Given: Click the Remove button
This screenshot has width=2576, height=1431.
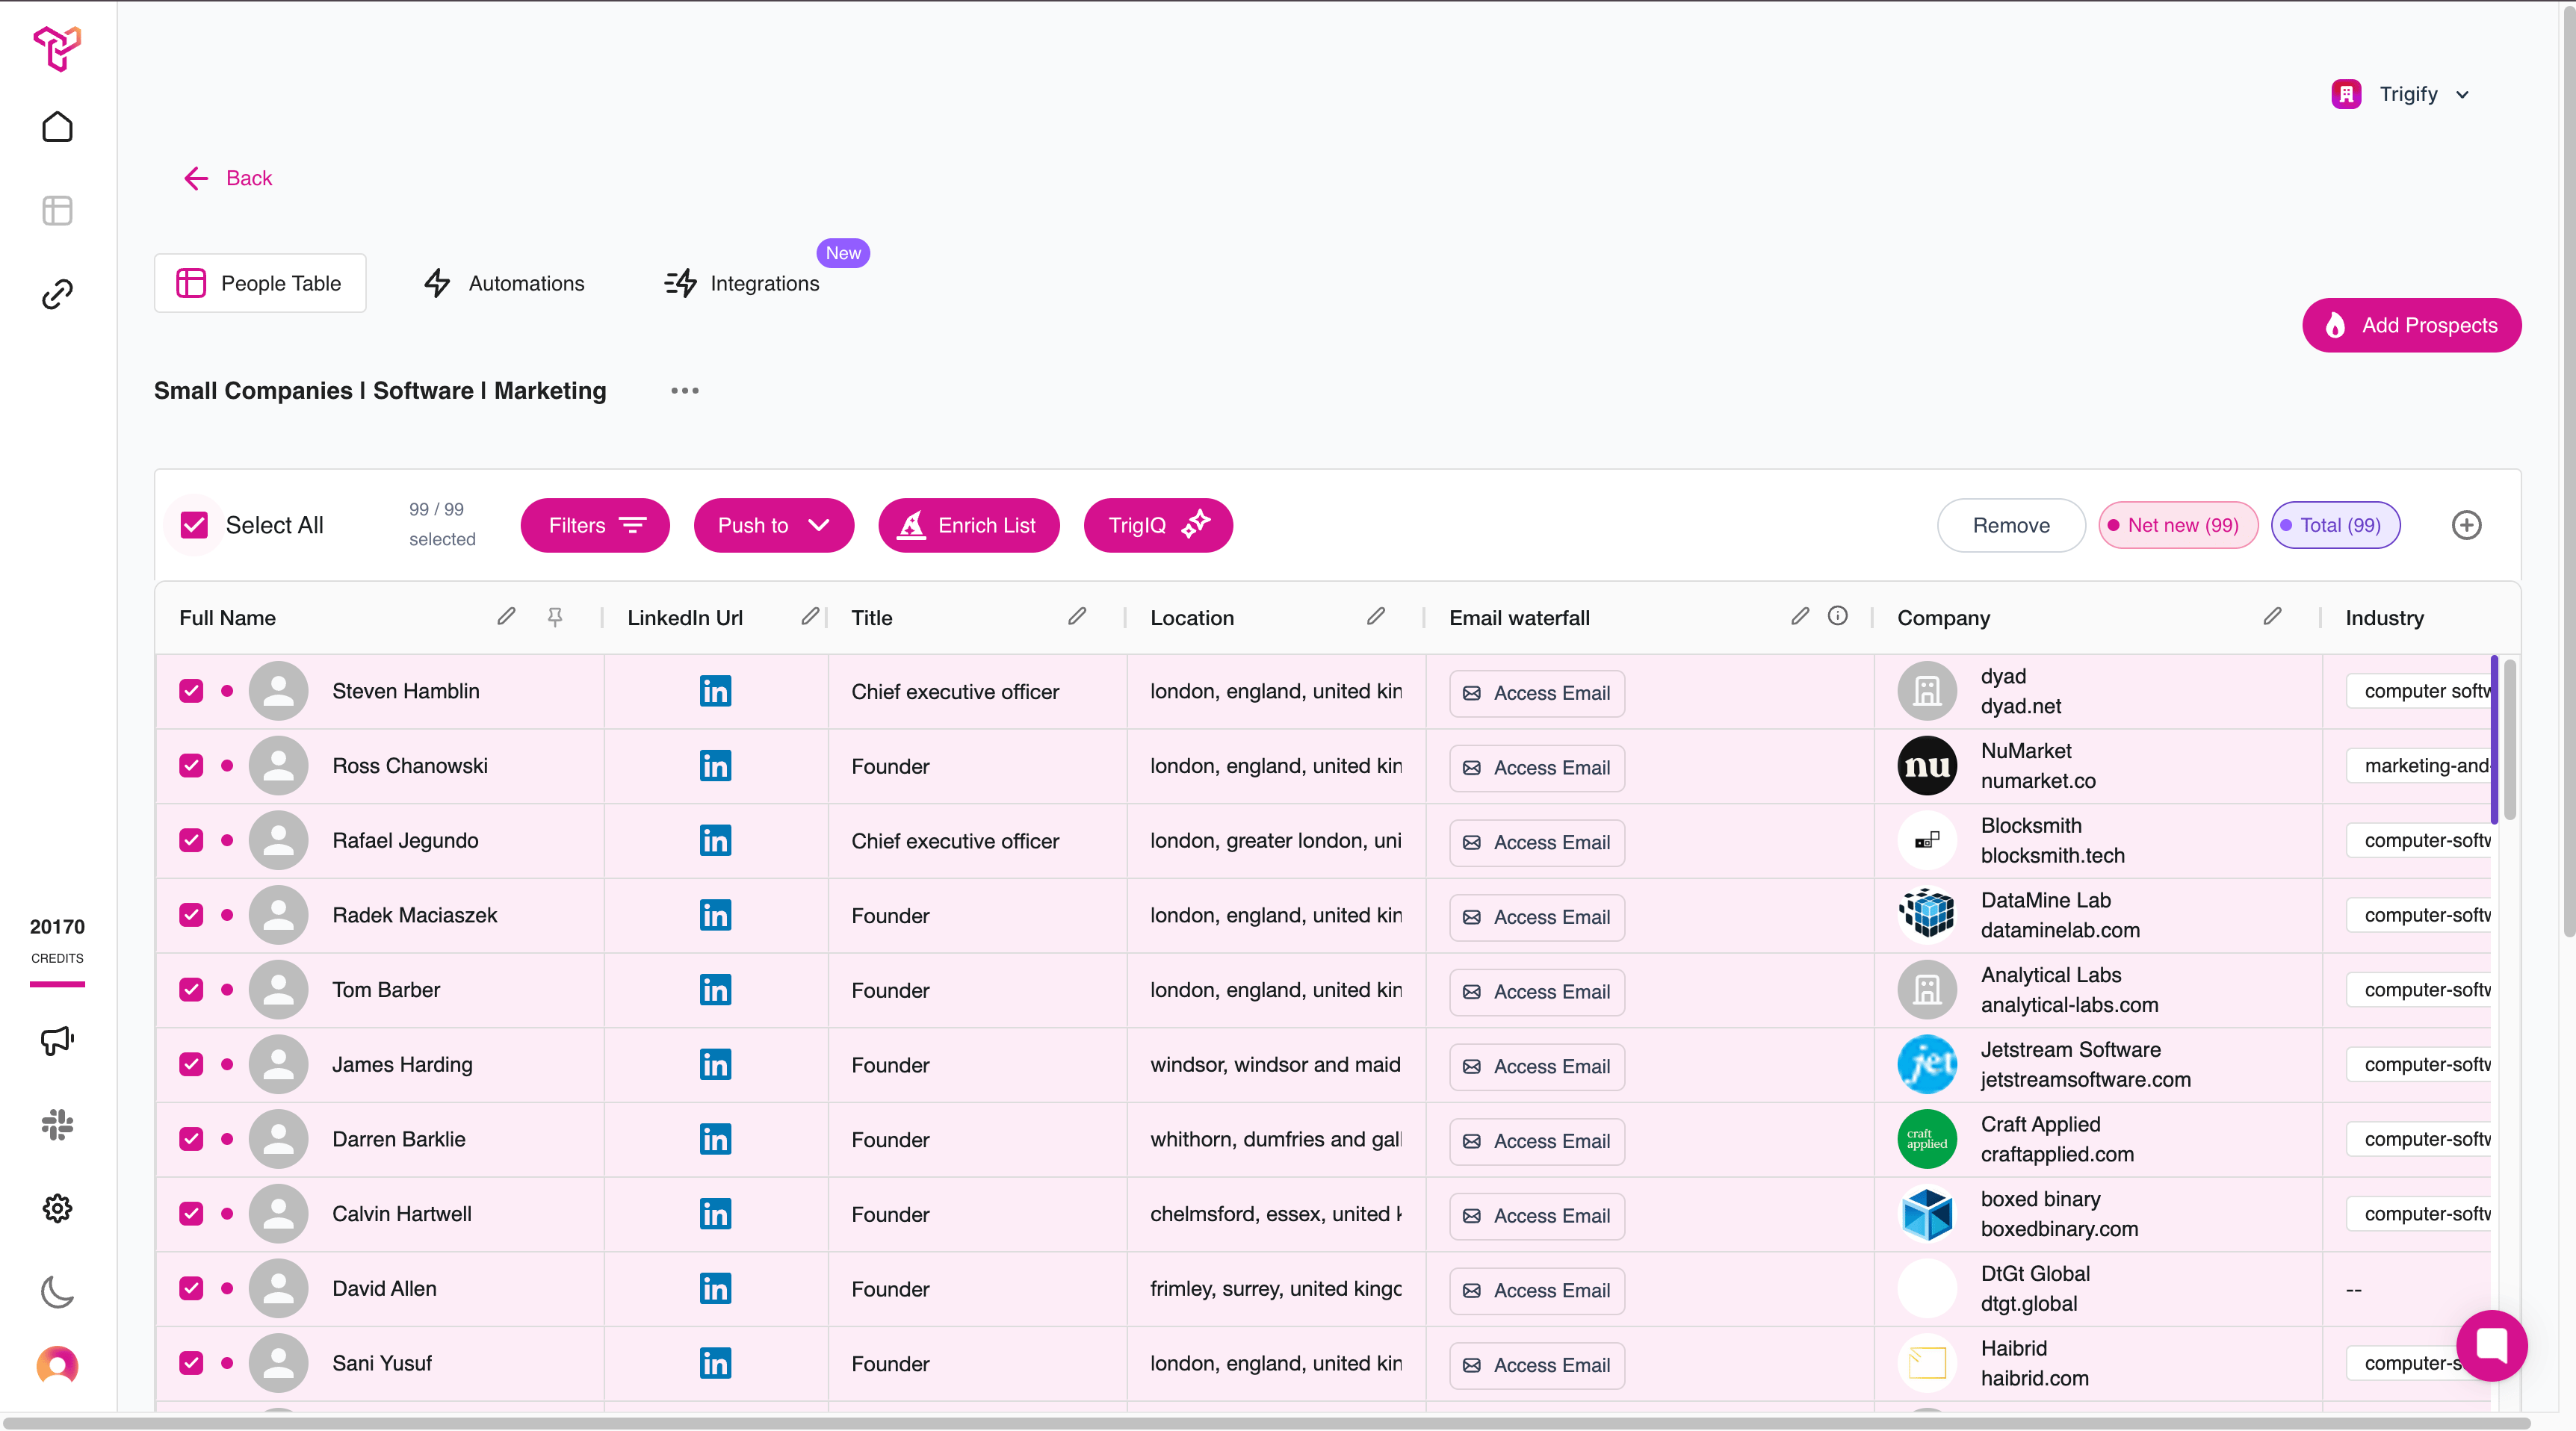Looking at the screenshot, I should [2011, 525].
